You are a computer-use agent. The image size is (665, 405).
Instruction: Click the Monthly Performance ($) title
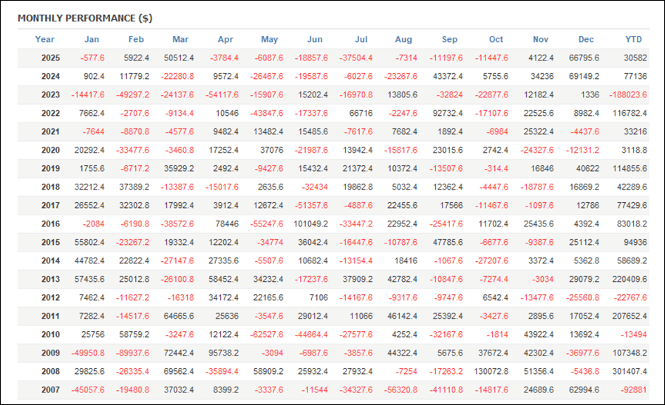tap(85, 18)
